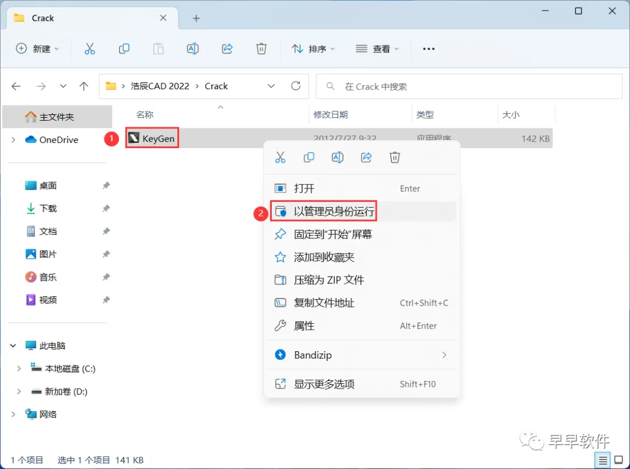The image size is (630, 469).
Task: Go back with the left arrow
Action: coord(16,86)
